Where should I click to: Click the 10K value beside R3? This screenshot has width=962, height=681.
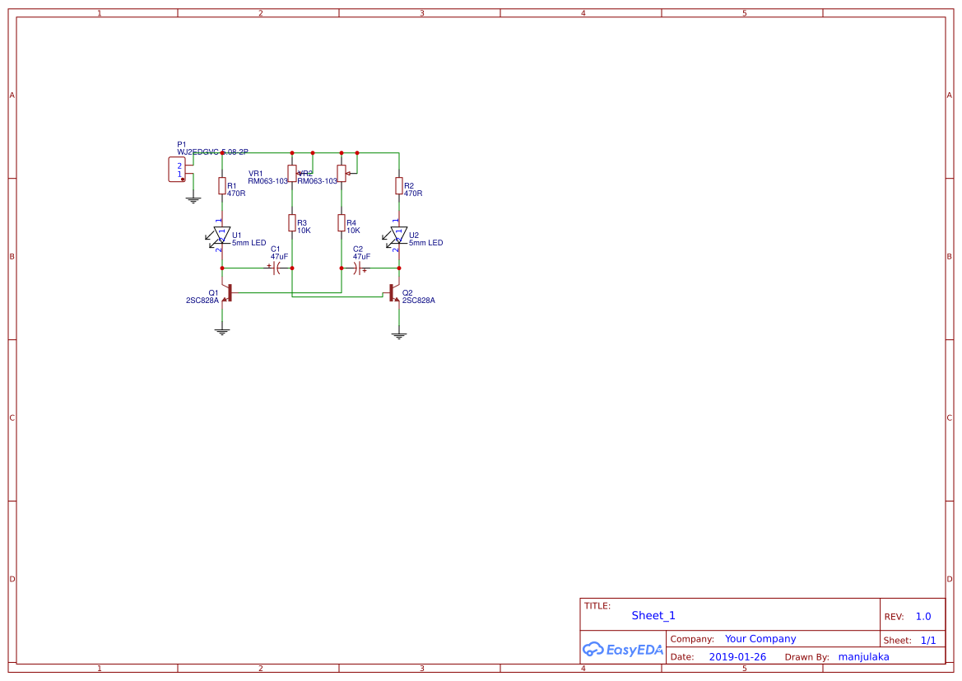coord(304,231)
